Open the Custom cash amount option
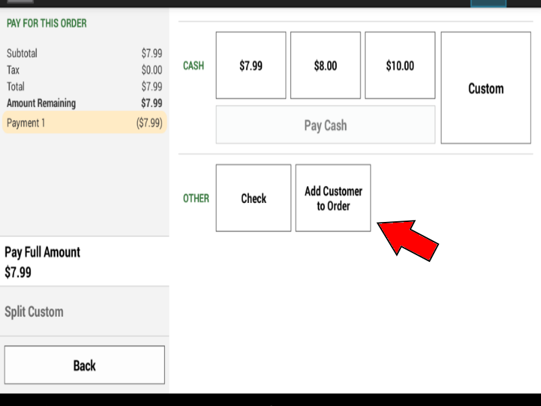The image size is (541, 406). pyautogui.click(x=486, y=88)
